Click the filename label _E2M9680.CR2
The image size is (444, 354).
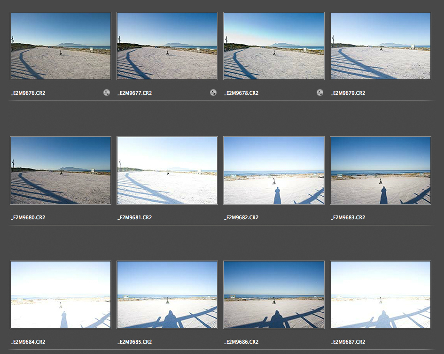28,217
